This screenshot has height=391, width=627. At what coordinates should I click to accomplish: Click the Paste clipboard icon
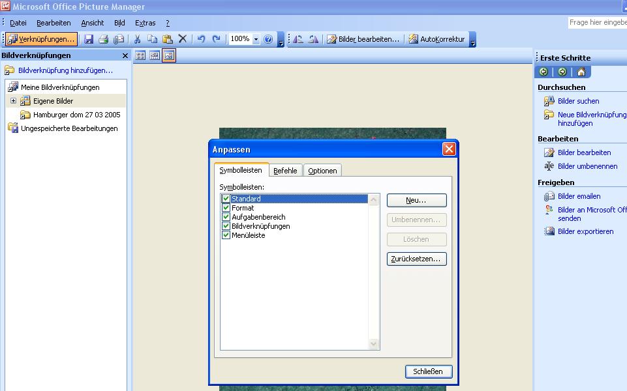coord(168,39)
